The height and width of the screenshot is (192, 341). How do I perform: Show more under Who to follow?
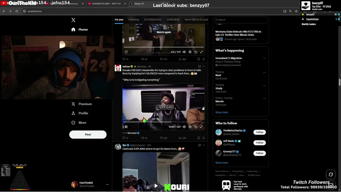pos(222,163)
